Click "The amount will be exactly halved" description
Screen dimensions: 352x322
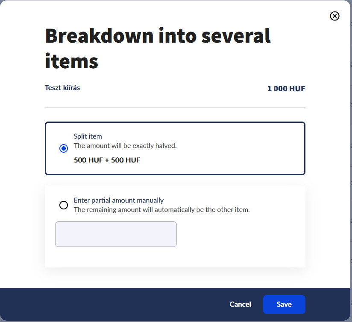click(125, 146)
